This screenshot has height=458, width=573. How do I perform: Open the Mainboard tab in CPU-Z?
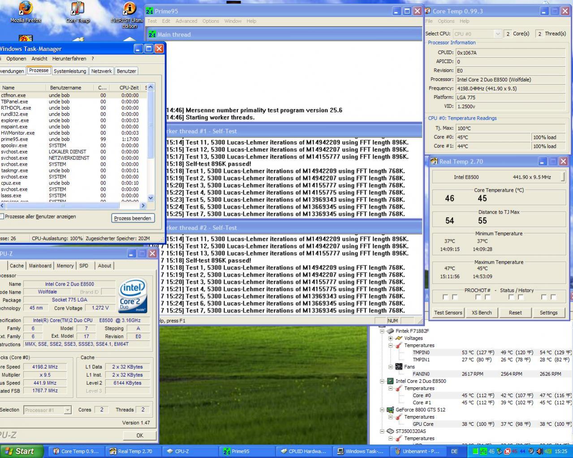pos(40,265)
